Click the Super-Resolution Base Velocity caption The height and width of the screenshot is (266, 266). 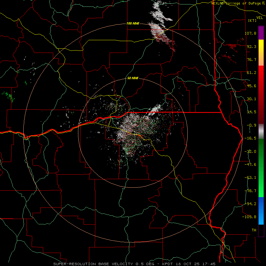(134, 264)
